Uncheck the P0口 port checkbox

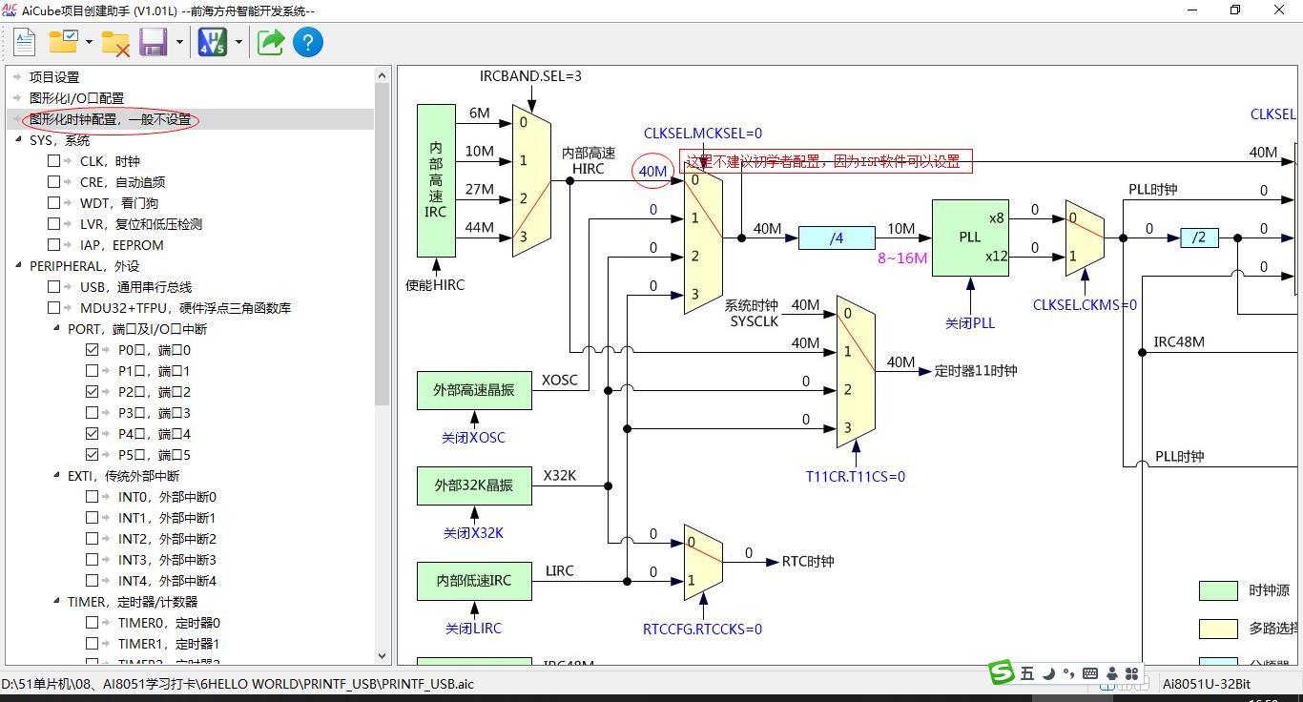coord(93,350)
